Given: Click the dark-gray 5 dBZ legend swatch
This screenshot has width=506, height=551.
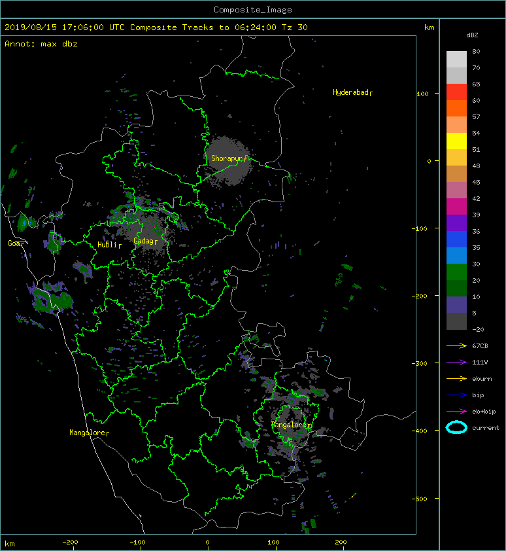Looking at the screenshot, I should [x=456, y=321].
